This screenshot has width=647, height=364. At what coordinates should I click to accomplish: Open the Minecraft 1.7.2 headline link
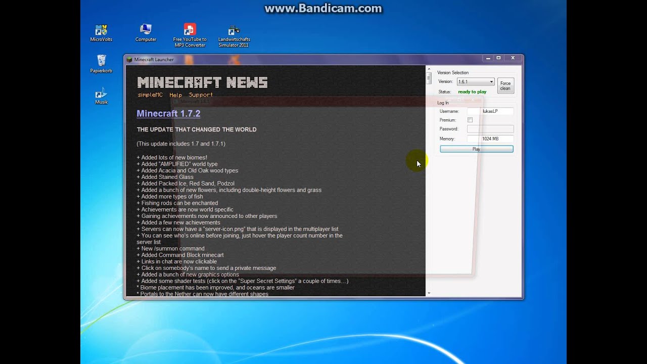tap(168, 114)
